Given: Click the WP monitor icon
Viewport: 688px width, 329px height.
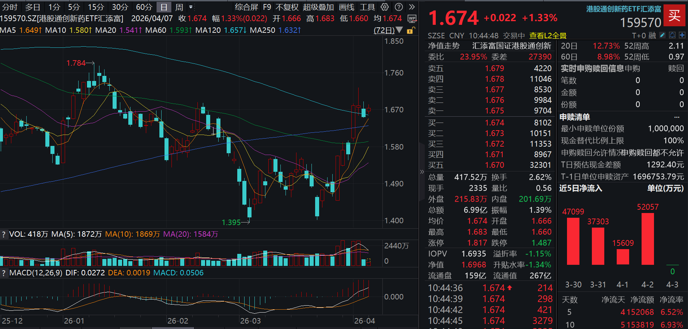Looking at the screenshot, I should [412, 19].
